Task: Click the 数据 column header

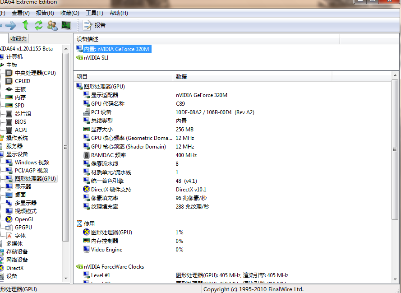Action: [x=253, y=76]
